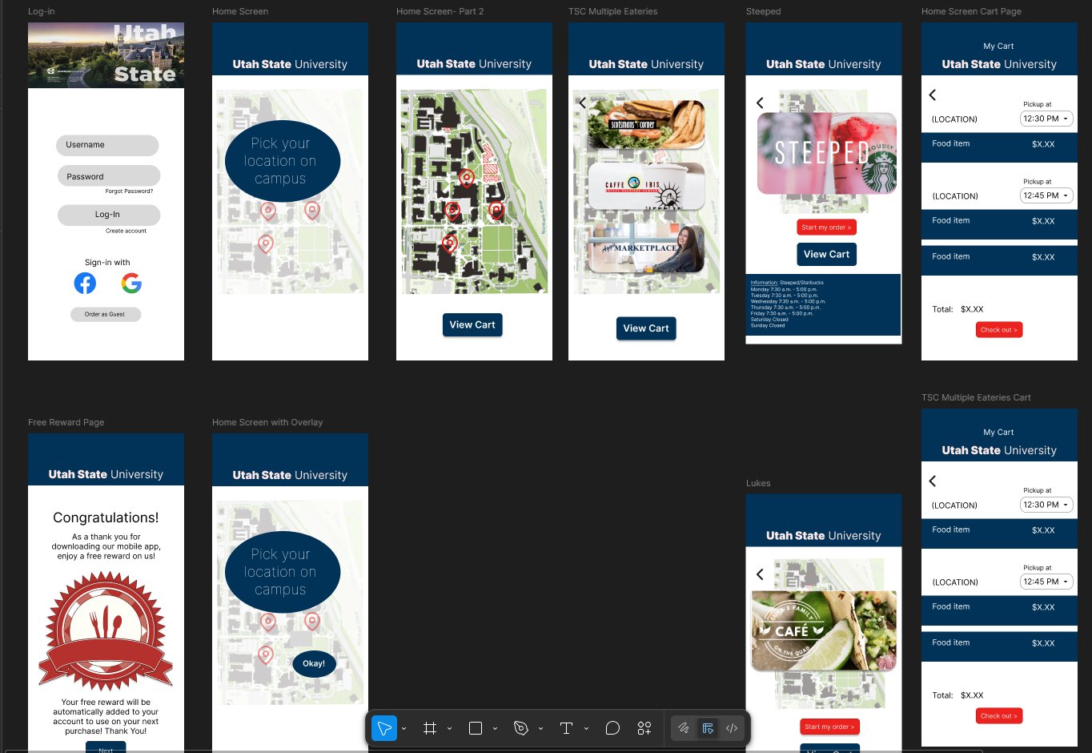
Task: Select the Steeped frame label
Action: coord(764,11)
